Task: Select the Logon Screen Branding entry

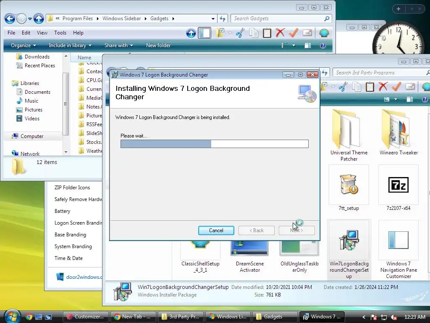Action: click(78, 223)
